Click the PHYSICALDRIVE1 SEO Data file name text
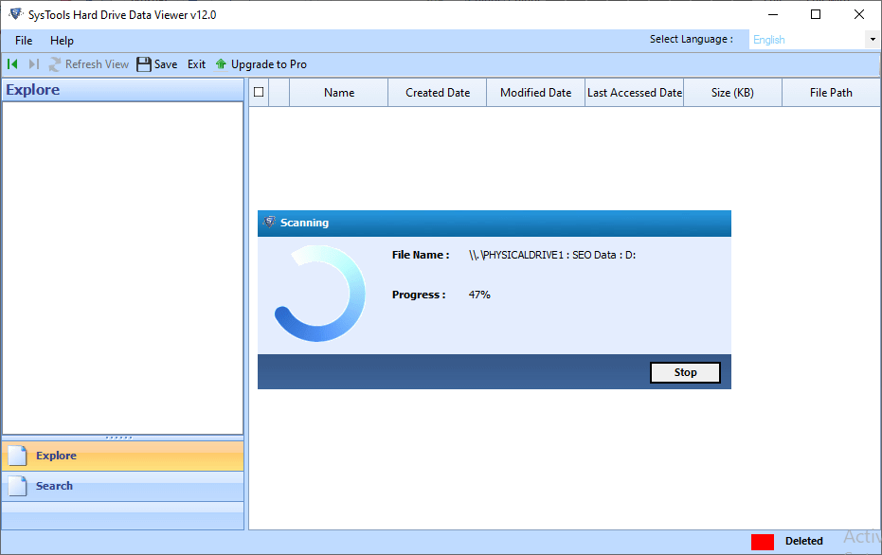Image resolution: width=882 pixels, height=555 pixels. 552,255
